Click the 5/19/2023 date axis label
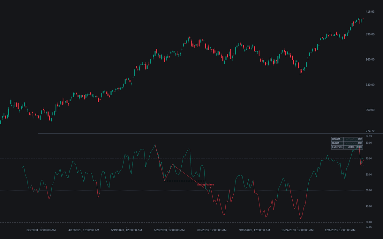Screen dimensions: 383x239 pos(127,230)
